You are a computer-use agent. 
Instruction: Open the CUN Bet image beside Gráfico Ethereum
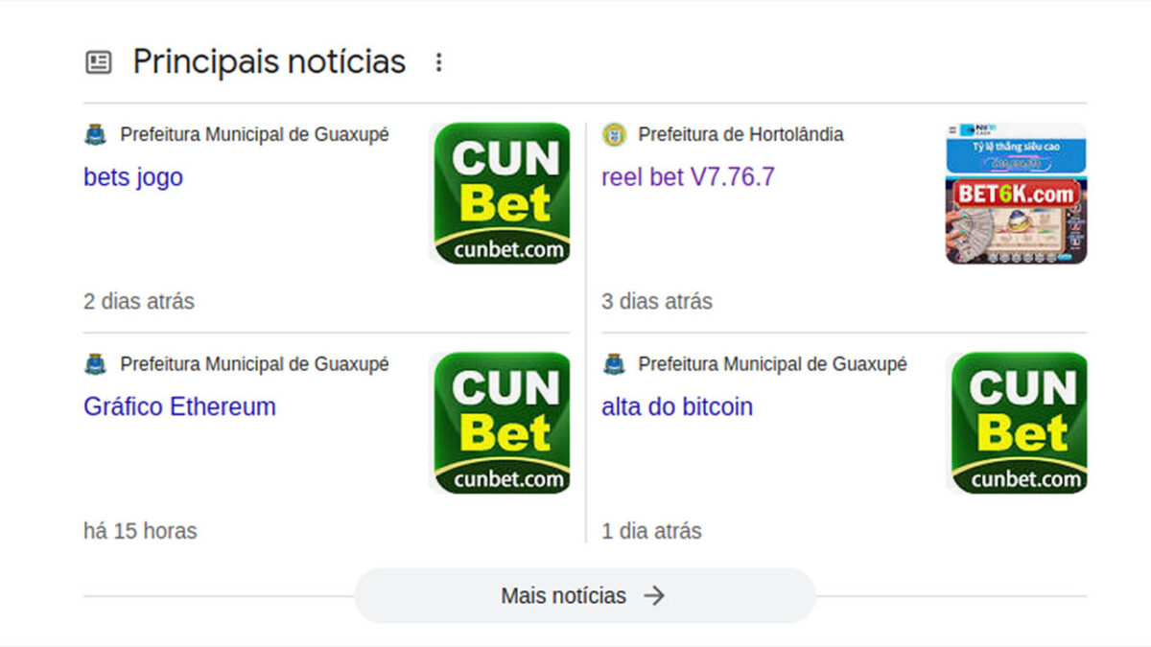point(500,422)
